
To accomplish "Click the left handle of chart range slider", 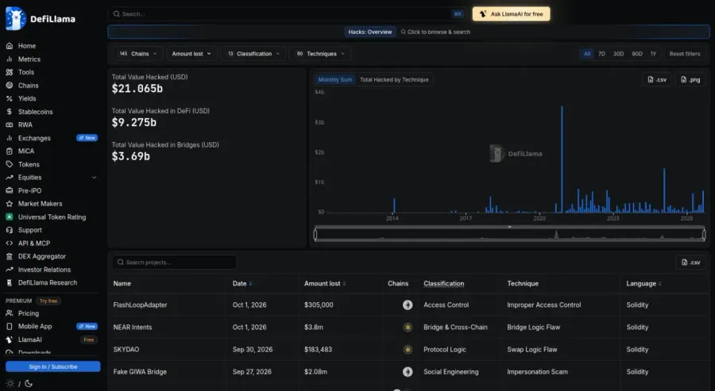I will pyautogui.click(x=315, y=235).
